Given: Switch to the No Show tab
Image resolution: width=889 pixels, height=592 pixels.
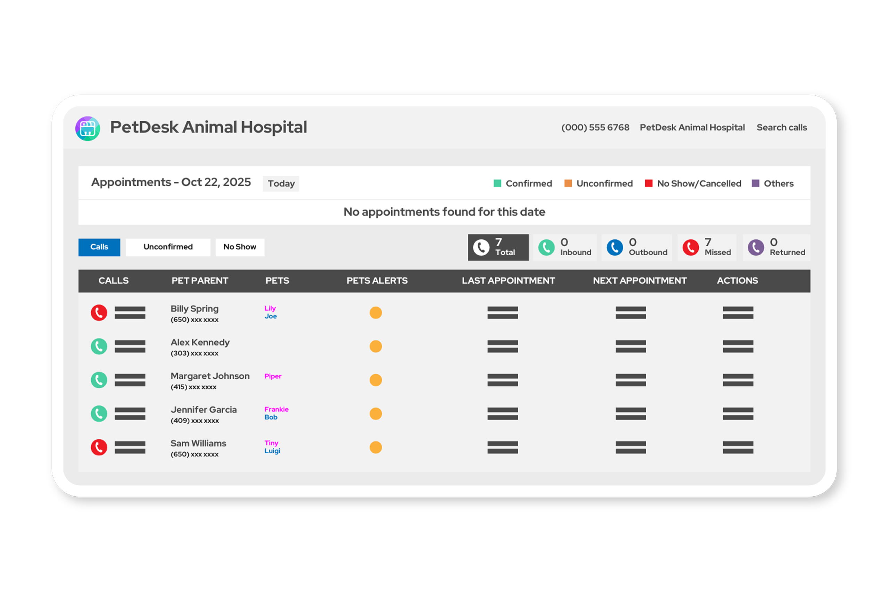Looking at the screenshot, I should pos(240,247).
